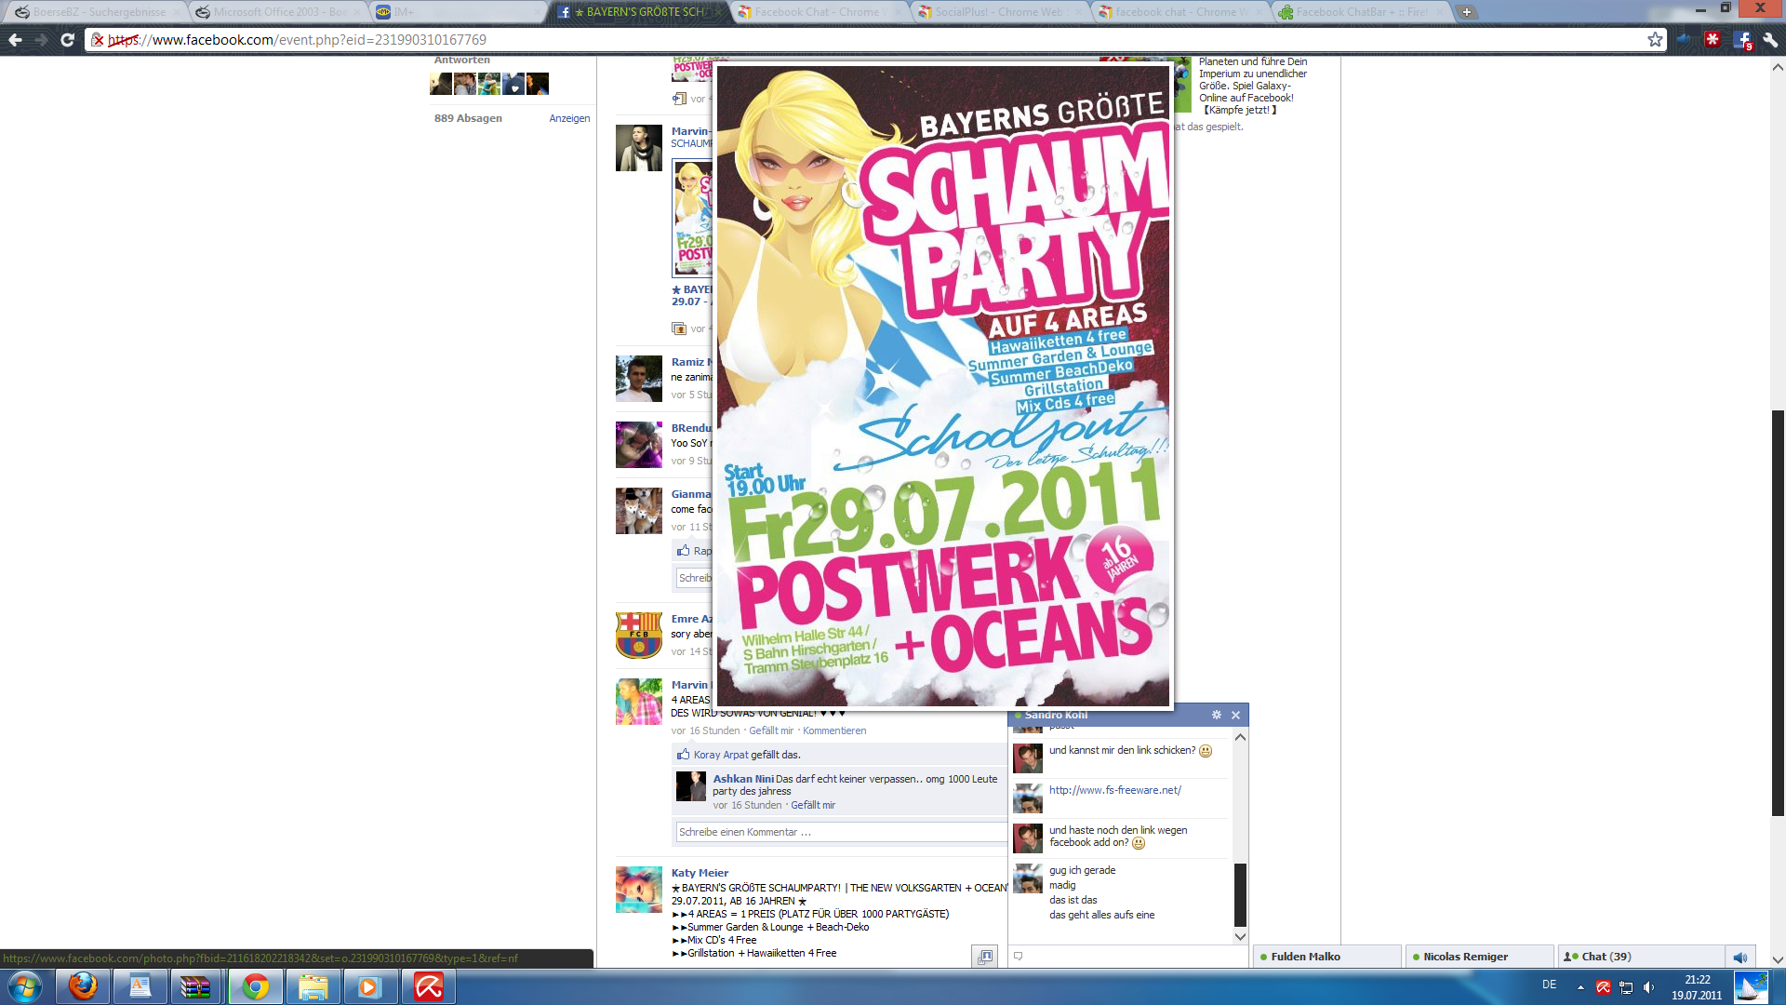The height and width of the screenshot is (1005, 1786).
Task: Open the fs-freeware.net link in chat
Action: [x=1115, y=790]
